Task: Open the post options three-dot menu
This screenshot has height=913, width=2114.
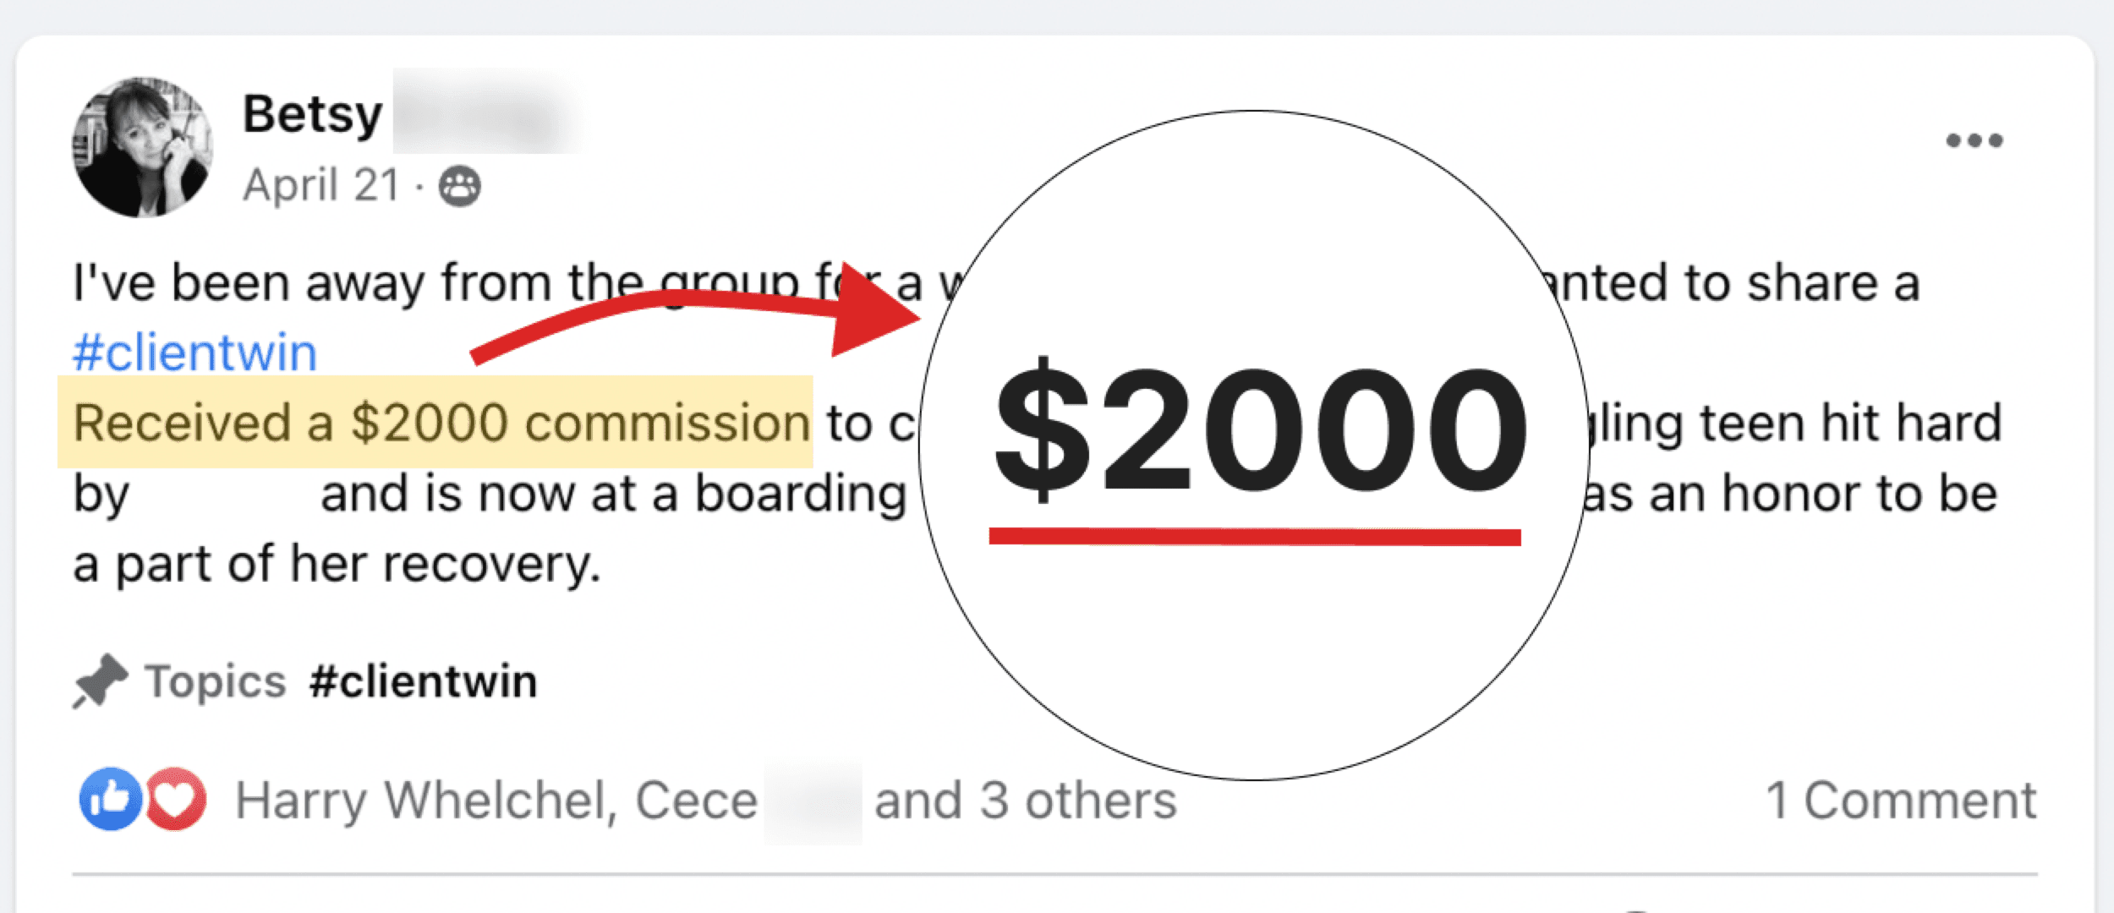Action: [x=1974, y=140]
